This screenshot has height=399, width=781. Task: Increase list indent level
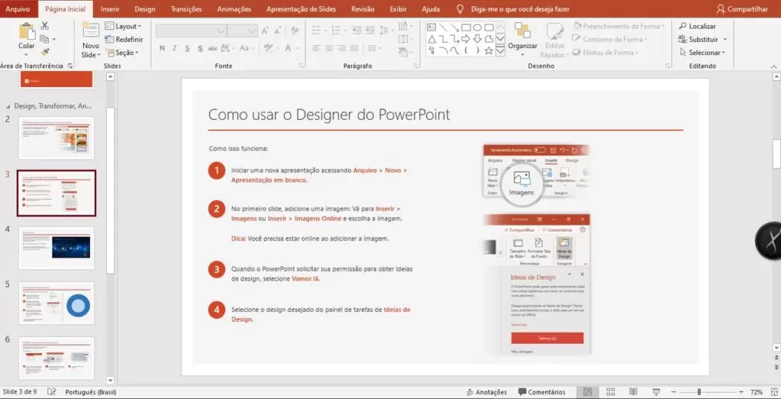[x=371, y=31]
